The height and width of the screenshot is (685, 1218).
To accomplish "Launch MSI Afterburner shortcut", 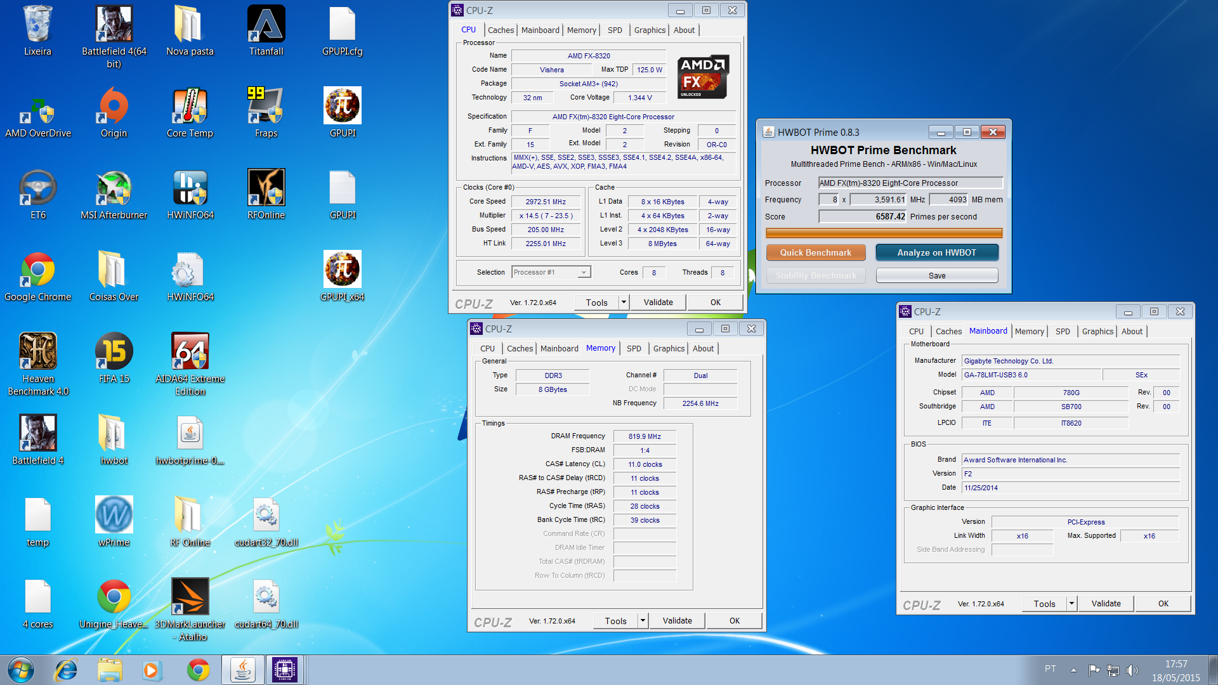I will click(x=114, y=195).
